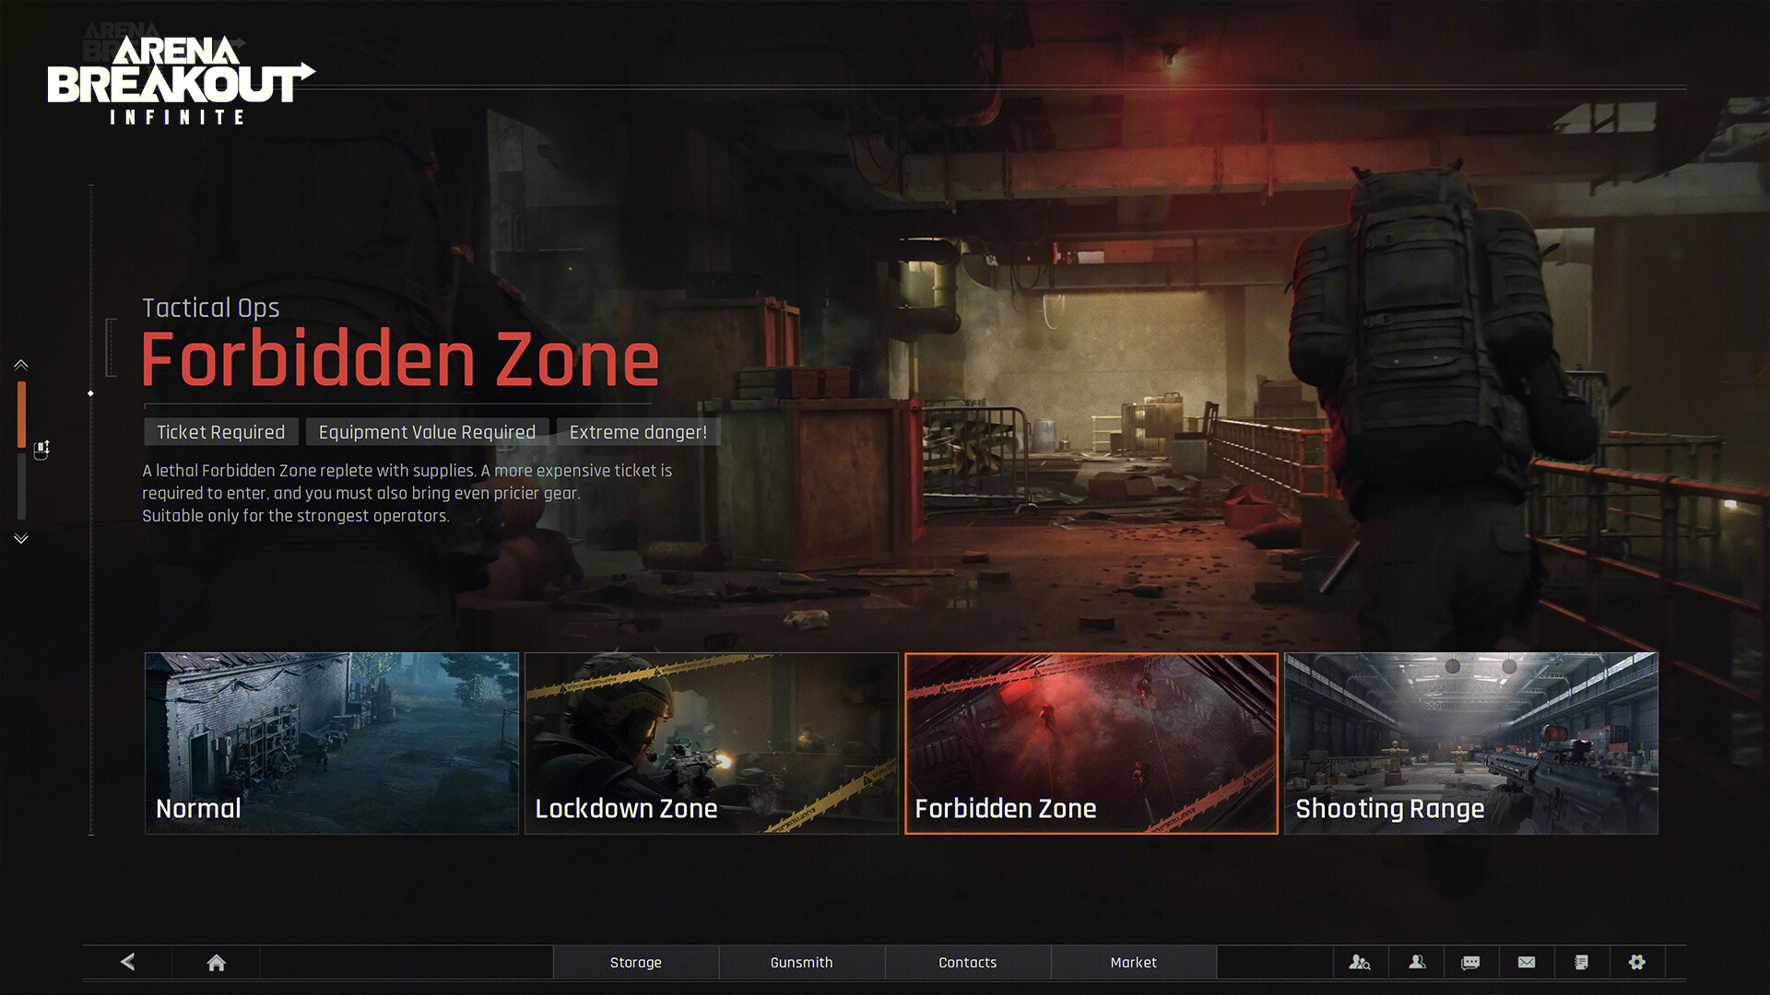Click the Ticket Required tag
The height and width of the screenshot is (995, 1770).
220,432
